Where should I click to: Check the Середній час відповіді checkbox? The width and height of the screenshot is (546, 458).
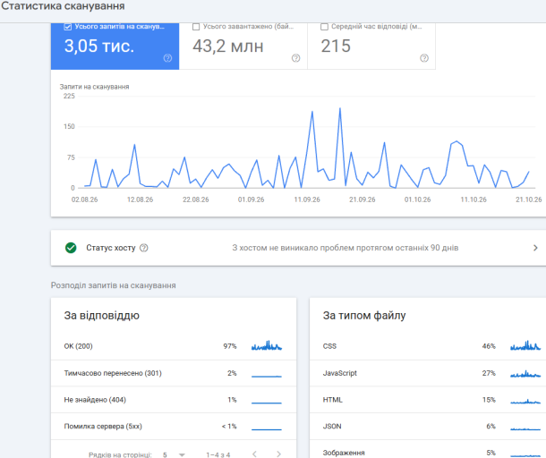324,27
